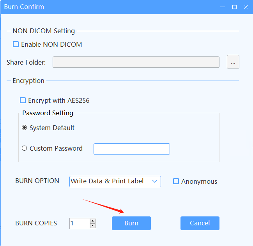Toggle Encrypt with AES256 checkbox

pos(23,100)
